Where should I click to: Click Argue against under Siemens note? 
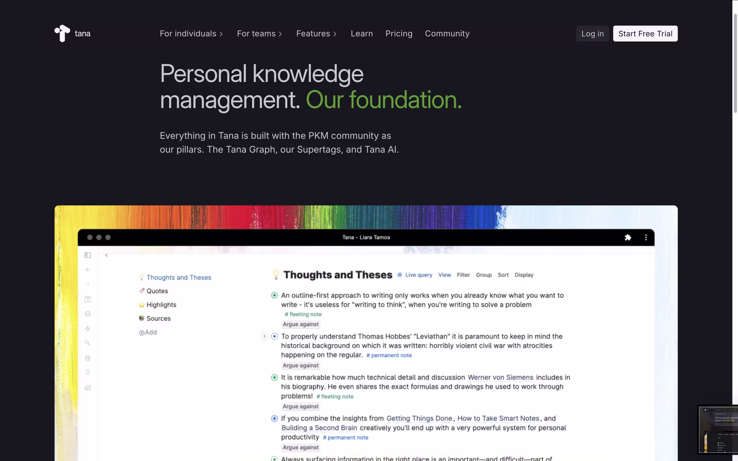(x=301, y=406)
